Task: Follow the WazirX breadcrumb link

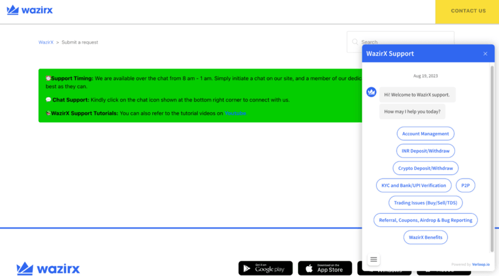Action: 46,42
